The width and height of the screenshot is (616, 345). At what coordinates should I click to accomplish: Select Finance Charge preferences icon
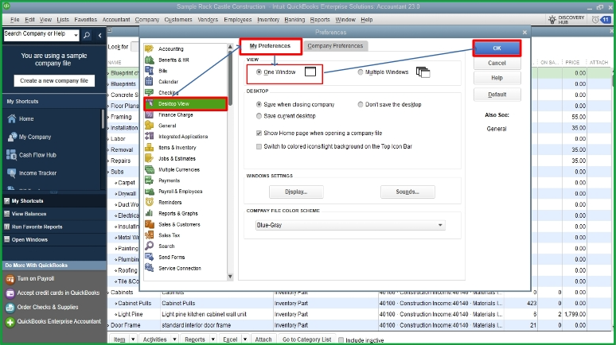click(x=150, y=114)
